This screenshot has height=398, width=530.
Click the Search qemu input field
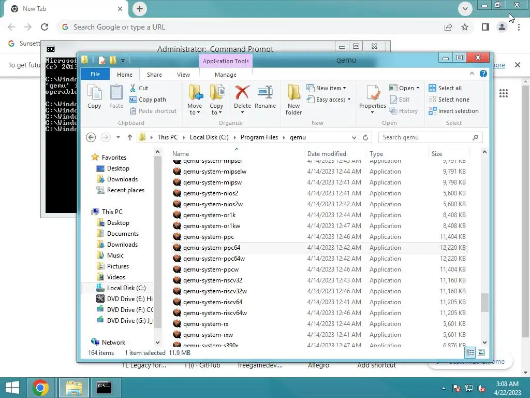tap(430, 137)
